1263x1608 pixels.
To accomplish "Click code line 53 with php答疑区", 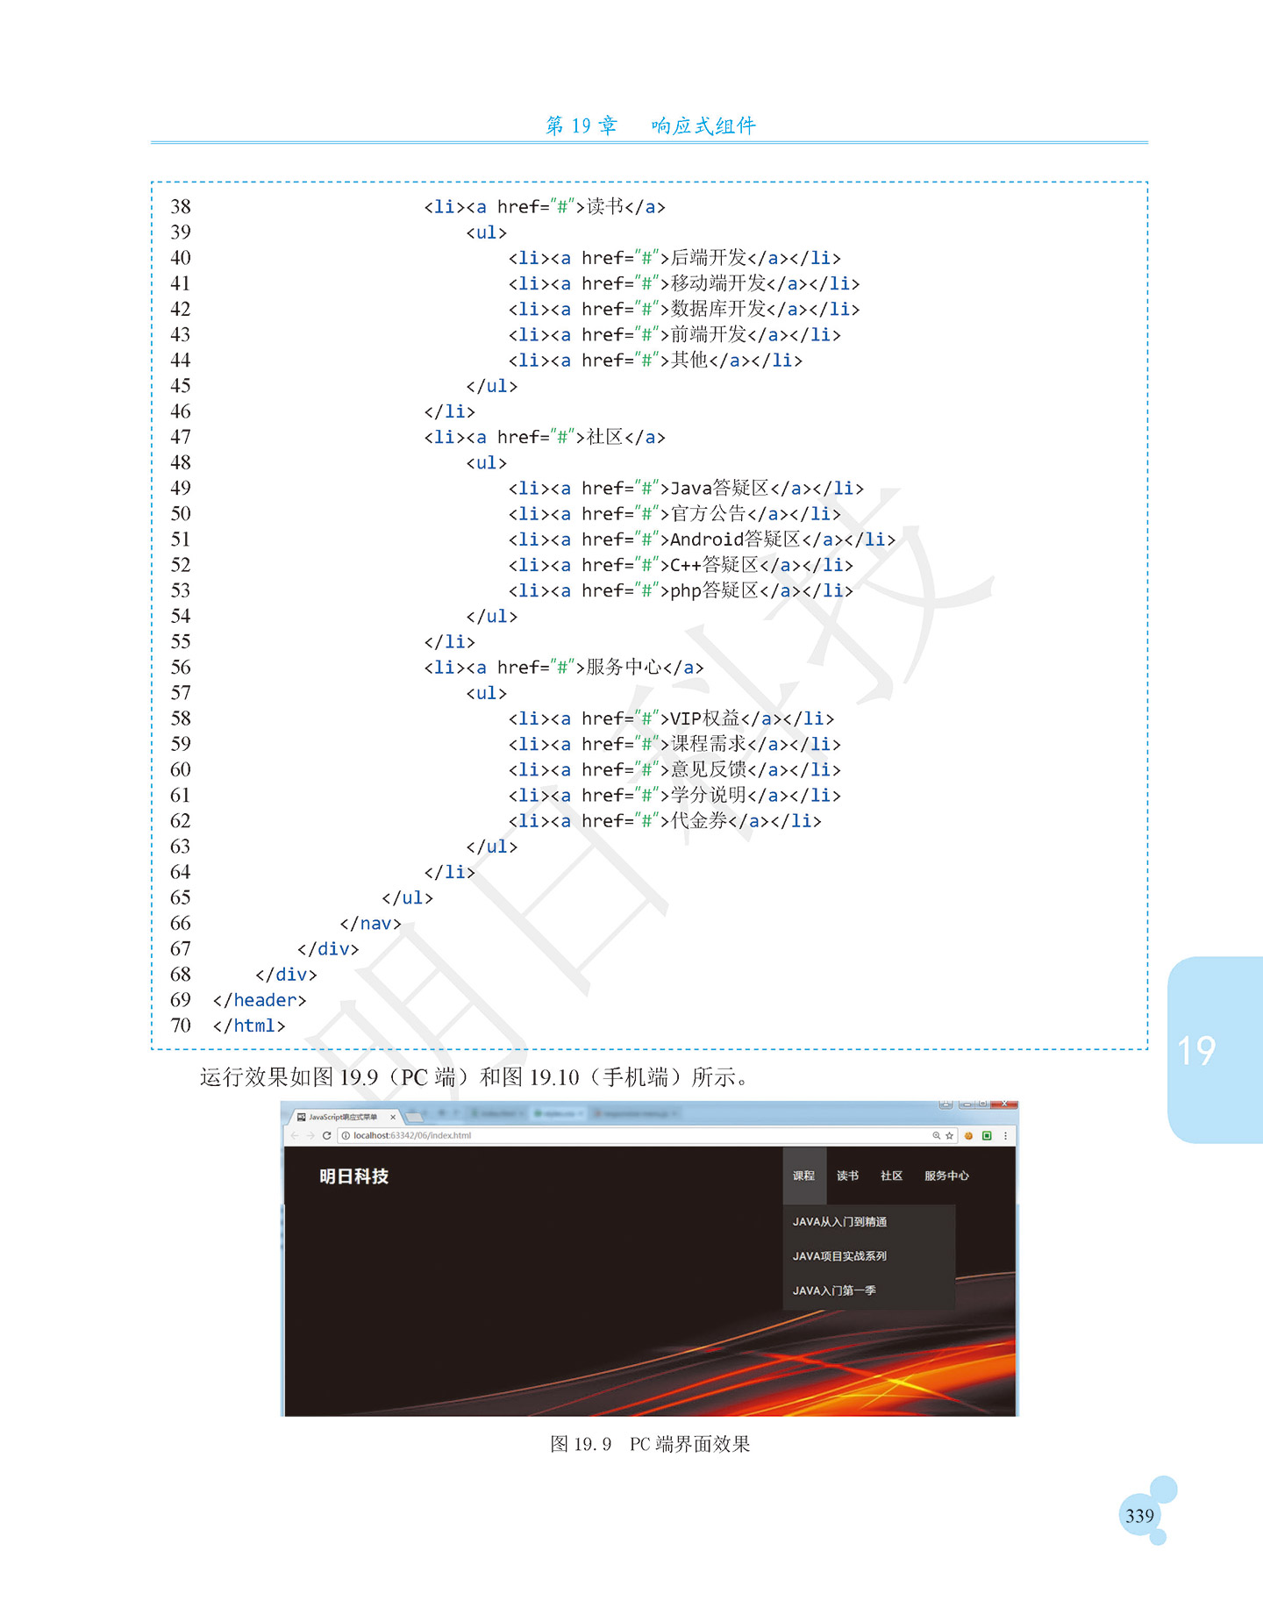I will pos(681,590).
